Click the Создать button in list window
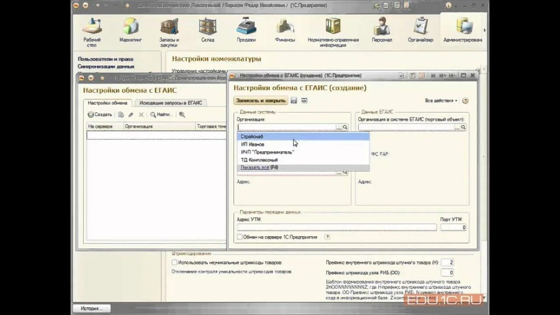Image resolution: width=560 pixels, height=315 pixels. [100, 115]
